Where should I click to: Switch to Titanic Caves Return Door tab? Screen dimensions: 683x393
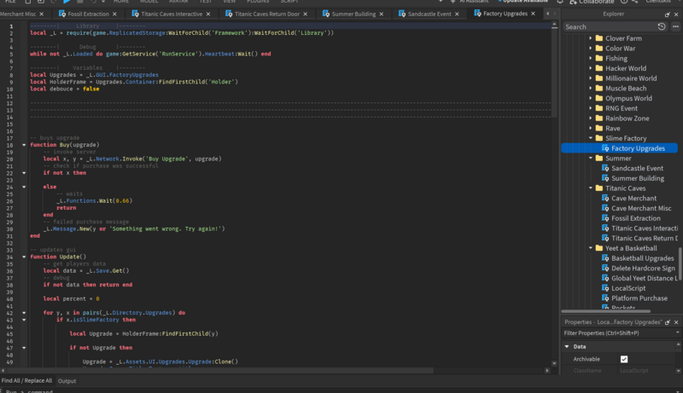point(266,14)
